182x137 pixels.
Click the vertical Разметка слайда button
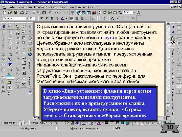pyautogui.click(x=173, y=77)
